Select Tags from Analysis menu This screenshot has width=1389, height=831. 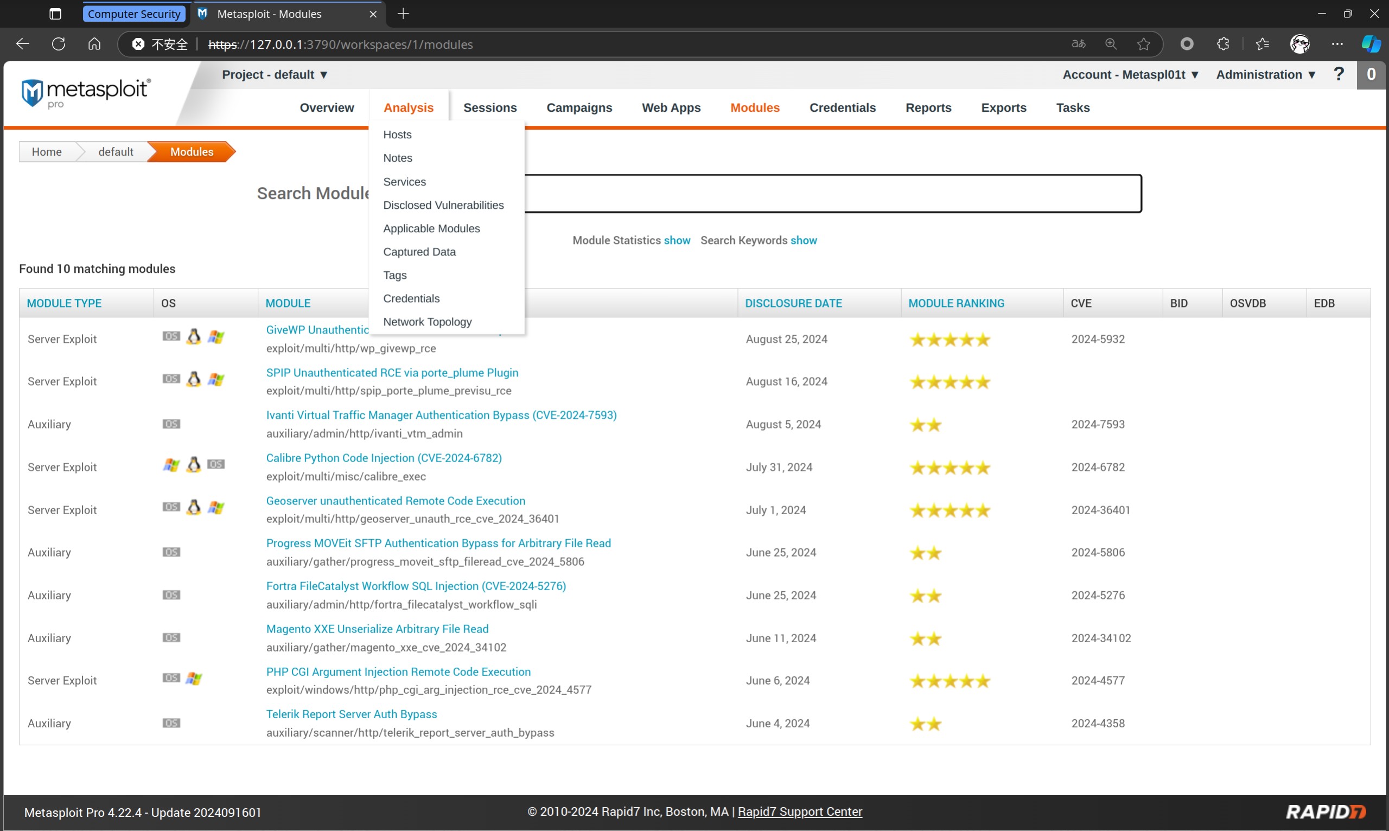395,276
